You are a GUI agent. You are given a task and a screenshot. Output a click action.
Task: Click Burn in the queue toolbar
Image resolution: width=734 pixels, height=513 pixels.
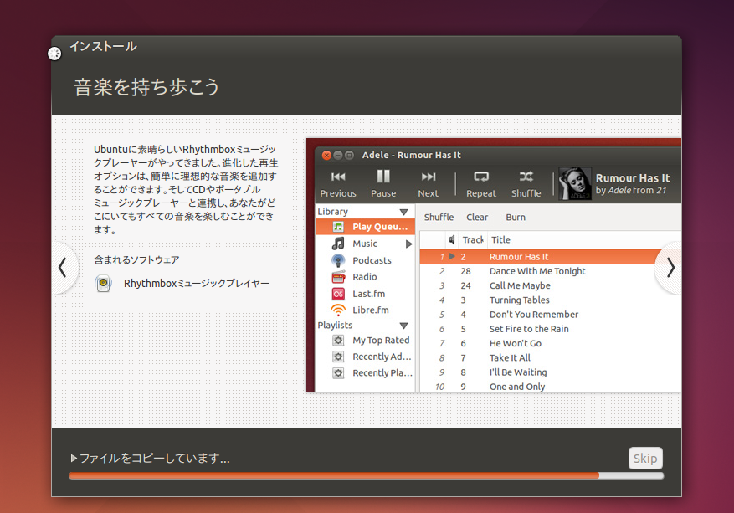[516, 218]
